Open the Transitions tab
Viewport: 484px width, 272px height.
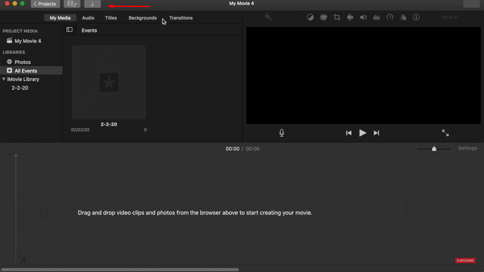click(x=181, y=18)
